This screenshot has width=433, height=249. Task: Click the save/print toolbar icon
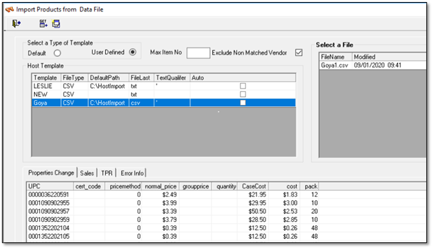56,24
